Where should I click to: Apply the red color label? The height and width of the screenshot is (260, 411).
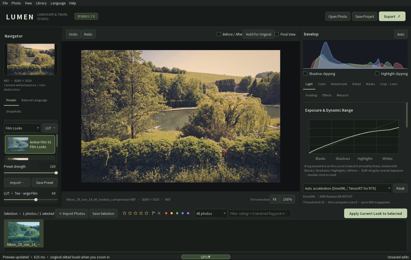166,213
